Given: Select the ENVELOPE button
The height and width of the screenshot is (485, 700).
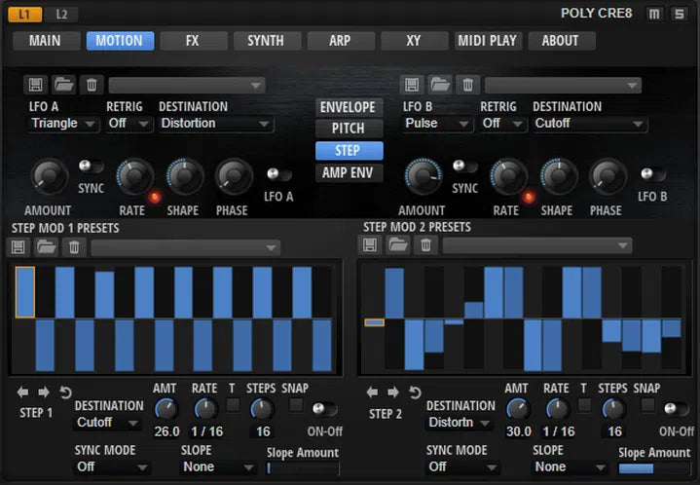Looking at the screenshot, I should (349, 107).
